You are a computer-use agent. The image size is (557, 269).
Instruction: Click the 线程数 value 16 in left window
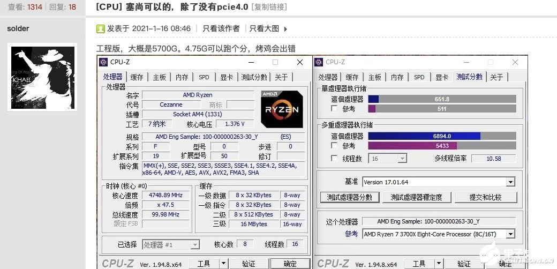(295, 244)
